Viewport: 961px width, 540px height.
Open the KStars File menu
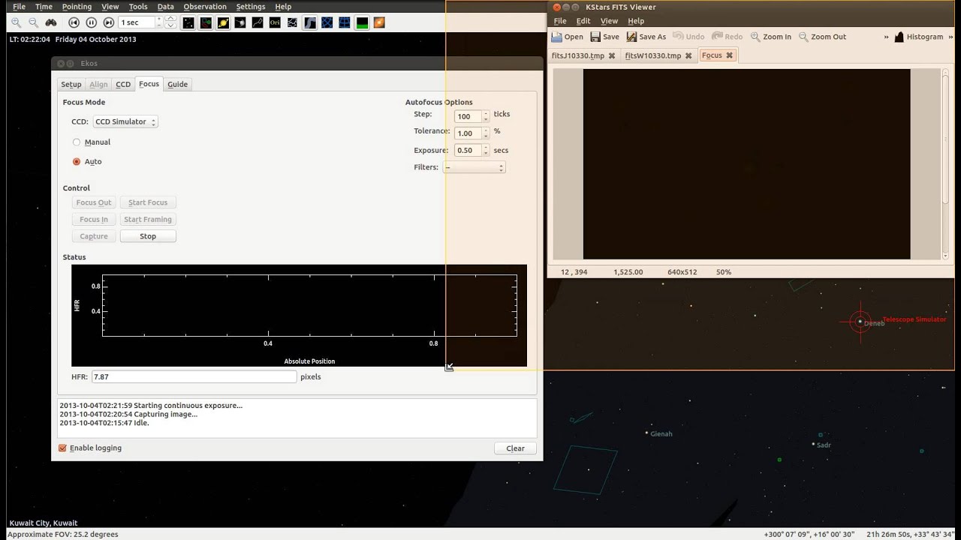[x=20, y=7]
